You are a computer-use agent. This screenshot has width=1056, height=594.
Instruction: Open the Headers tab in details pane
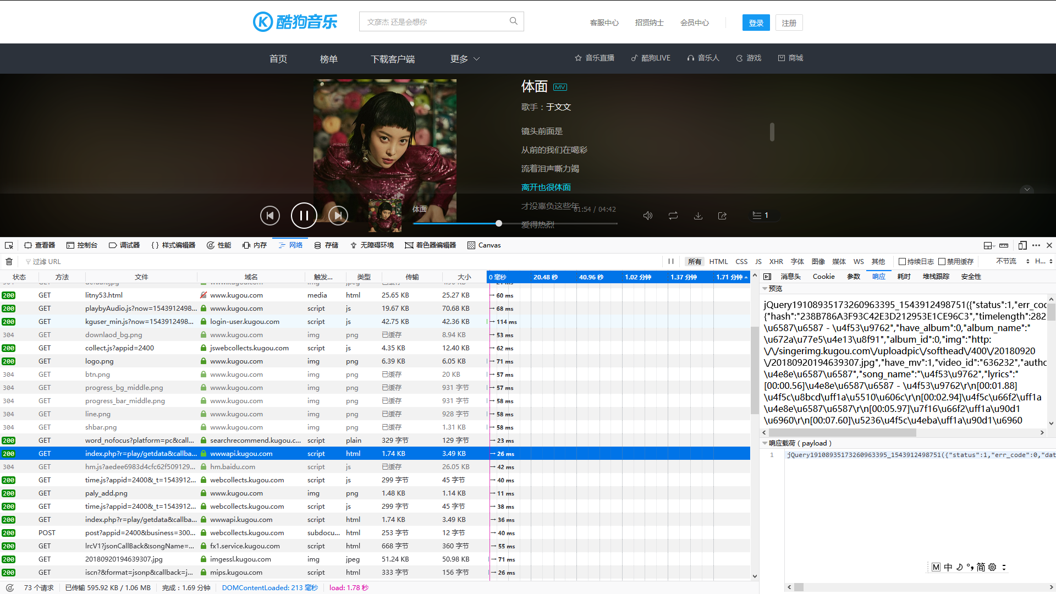click(791, 277)
